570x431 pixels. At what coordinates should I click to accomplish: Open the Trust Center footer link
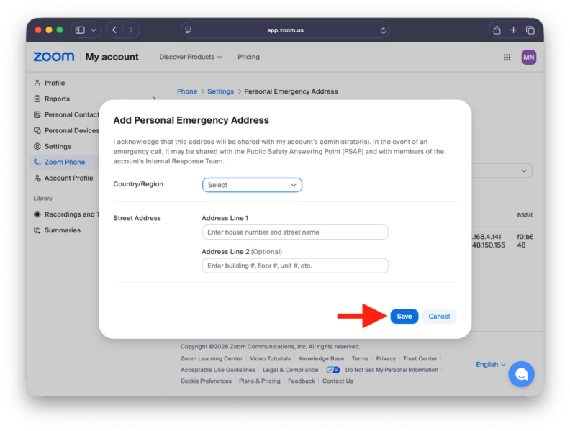[x=420, y=358]
